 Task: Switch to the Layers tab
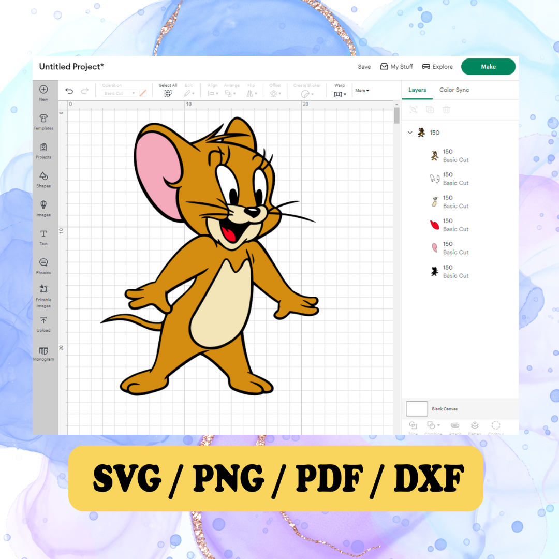click(x=417, y=90)
